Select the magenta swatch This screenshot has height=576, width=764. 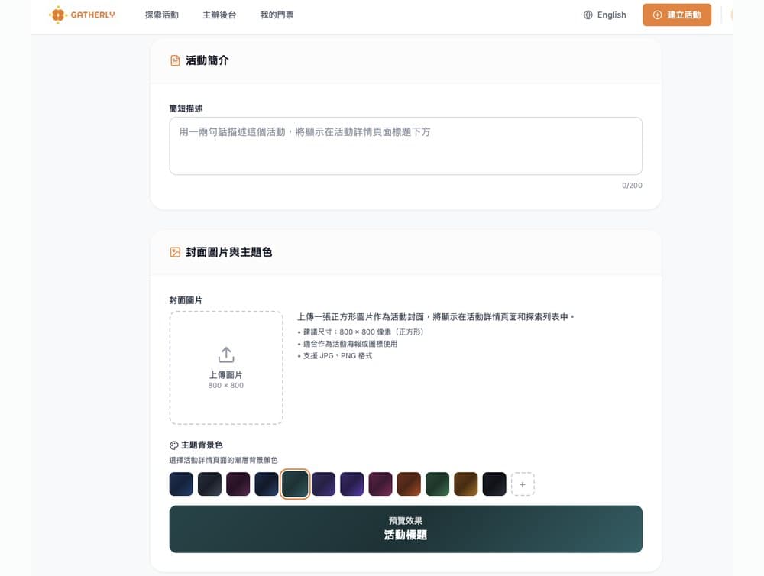[380, 484]
